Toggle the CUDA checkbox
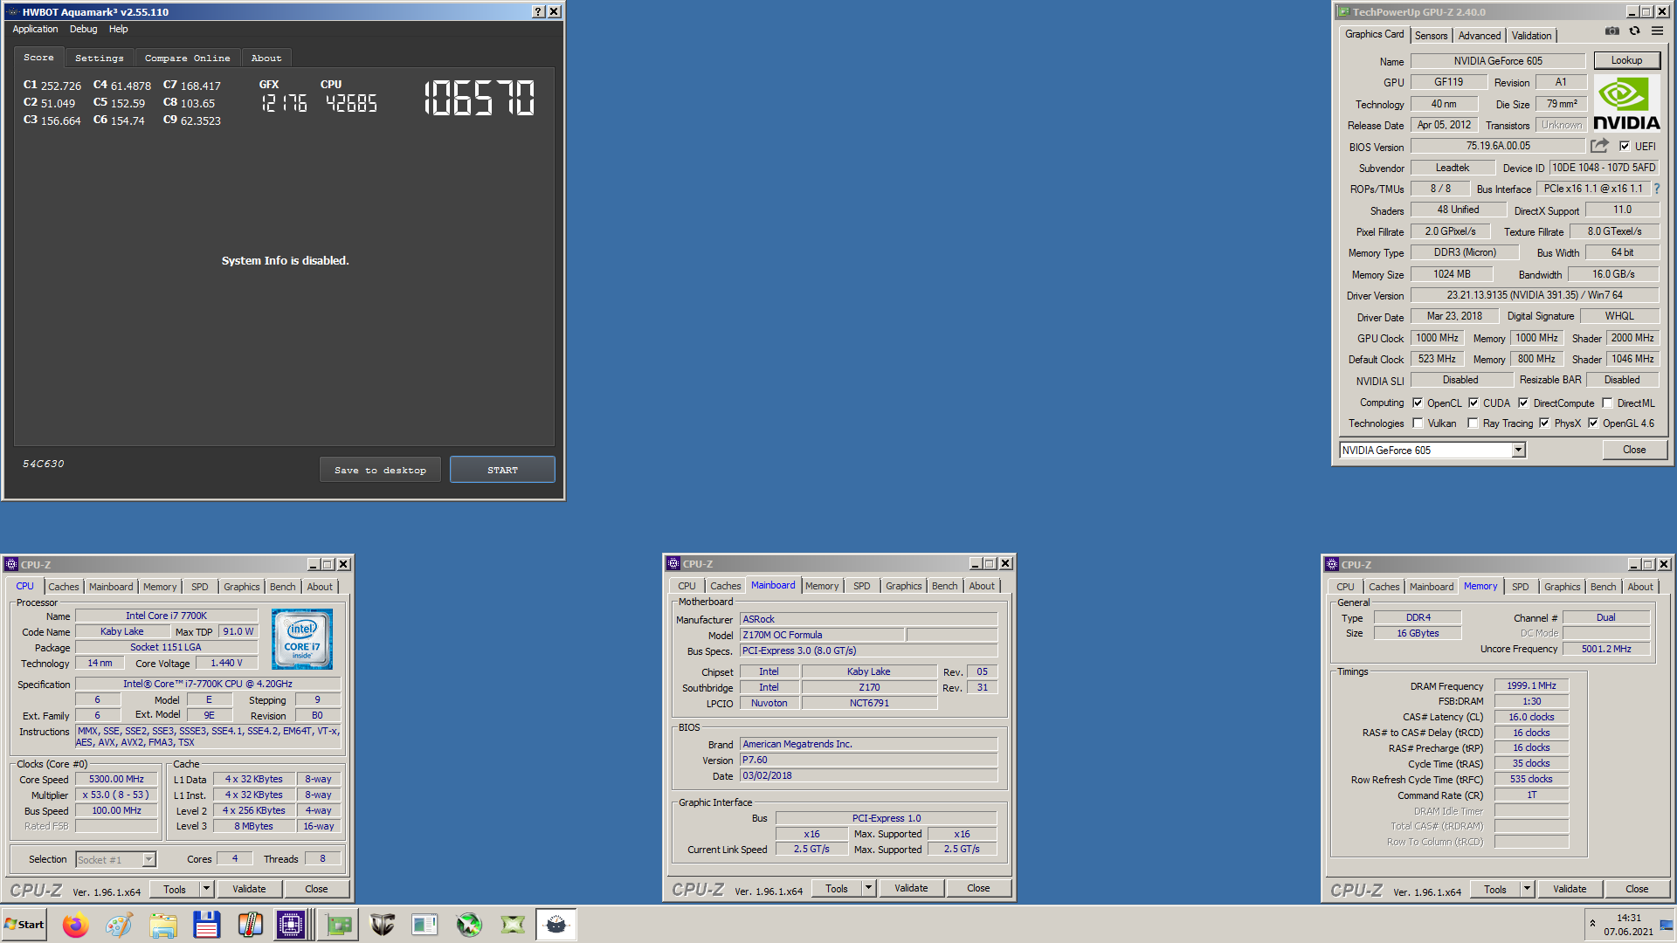This screenshot has height=943, width=1677. (1473, 403)
